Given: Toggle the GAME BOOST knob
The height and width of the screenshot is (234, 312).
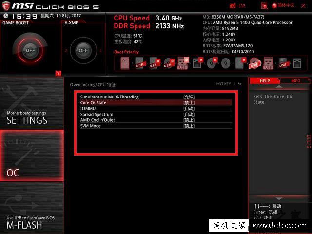Looking at the screenshot, I should pyautogui.click(x=30, y=50).
